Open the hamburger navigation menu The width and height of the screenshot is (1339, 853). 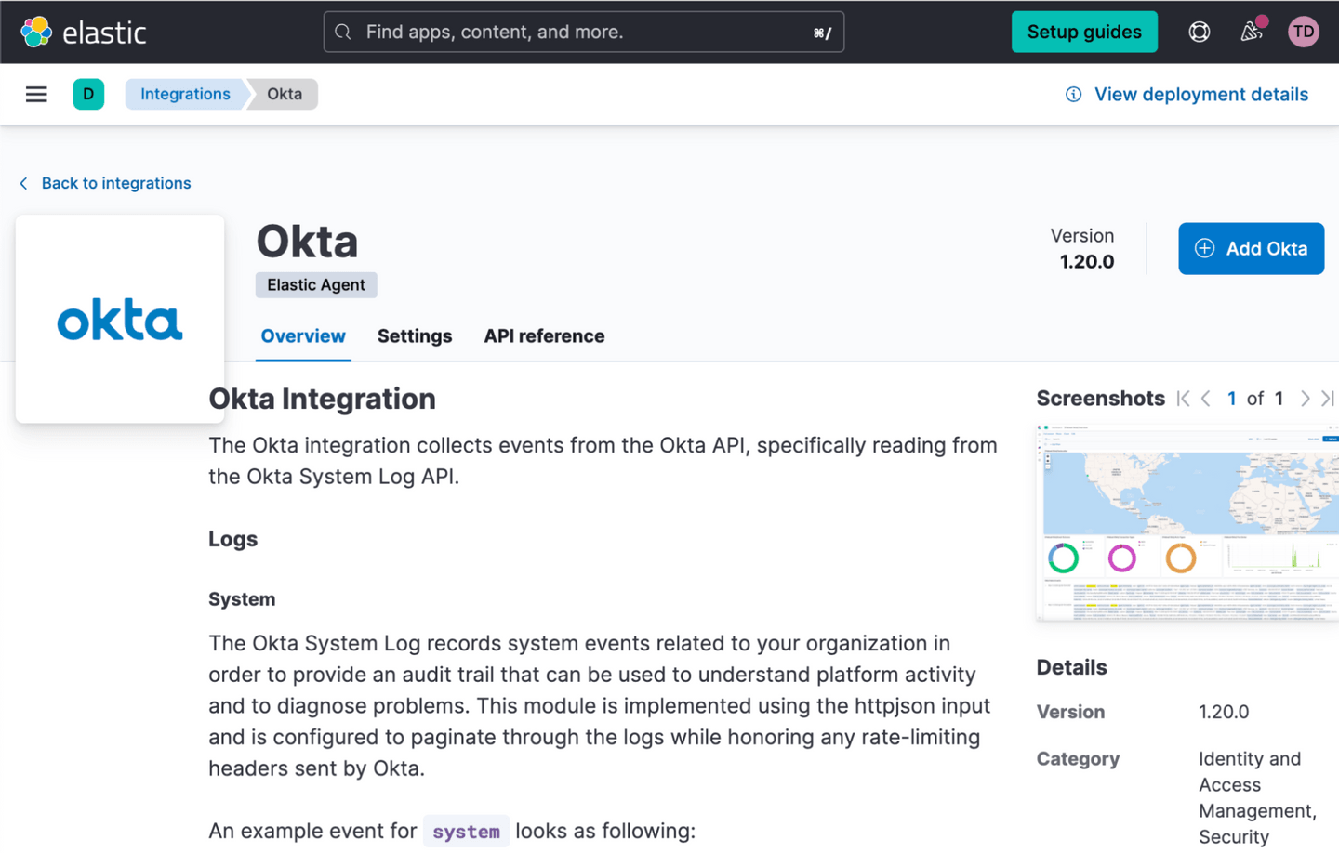click(x=35, y=94)
